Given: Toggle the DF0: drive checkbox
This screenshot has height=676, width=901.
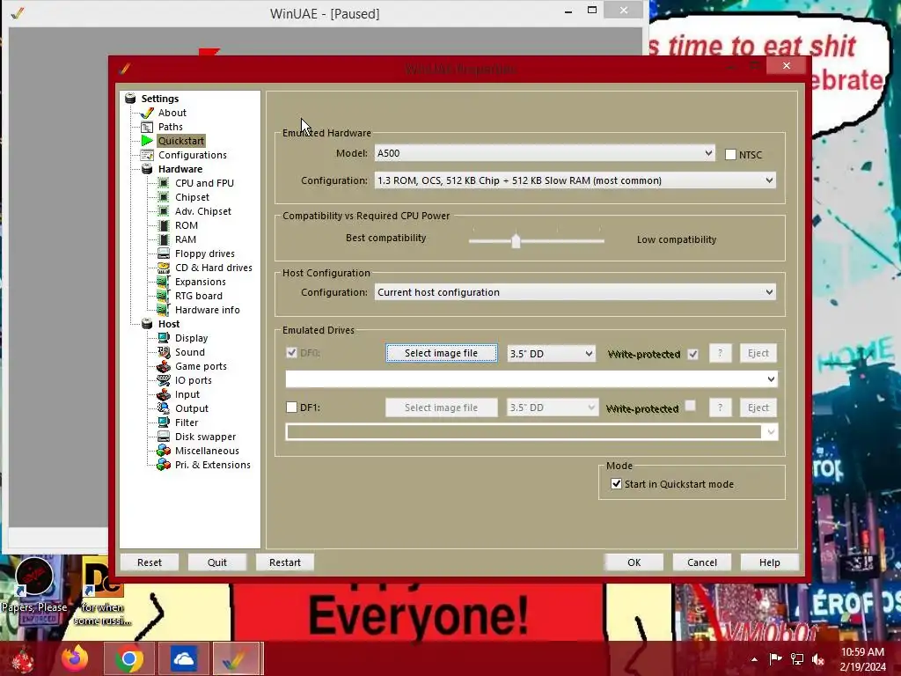Looking at the screenshot, I should [x=291, y=352].
